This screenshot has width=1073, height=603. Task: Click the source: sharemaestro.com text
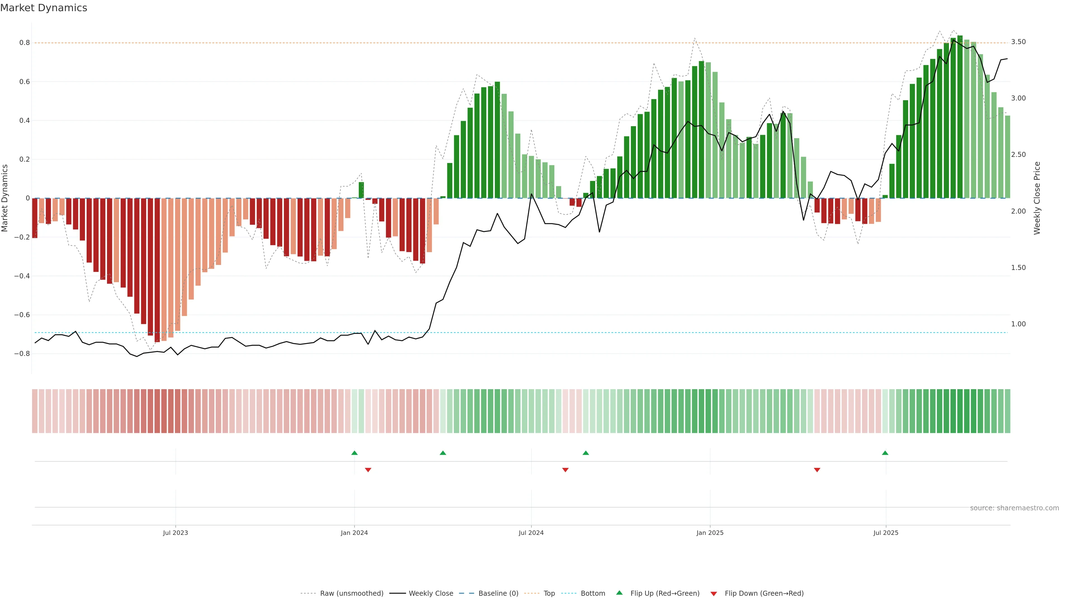[1014, 508]
